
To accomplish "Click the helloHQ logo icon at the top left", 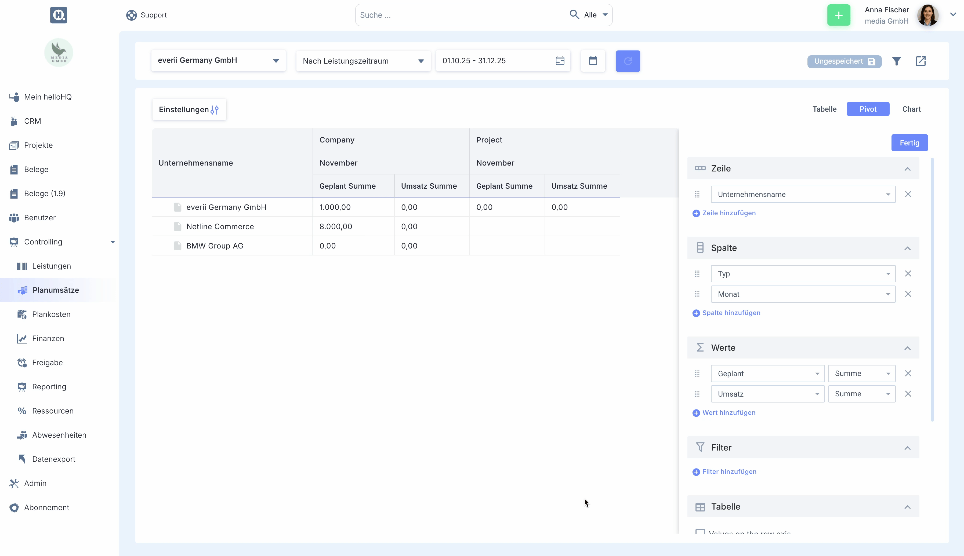I will click(x=59, y=15).
